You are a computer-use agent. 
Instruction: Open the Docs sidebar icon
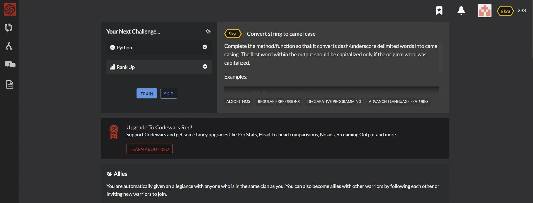coord(10,84)
